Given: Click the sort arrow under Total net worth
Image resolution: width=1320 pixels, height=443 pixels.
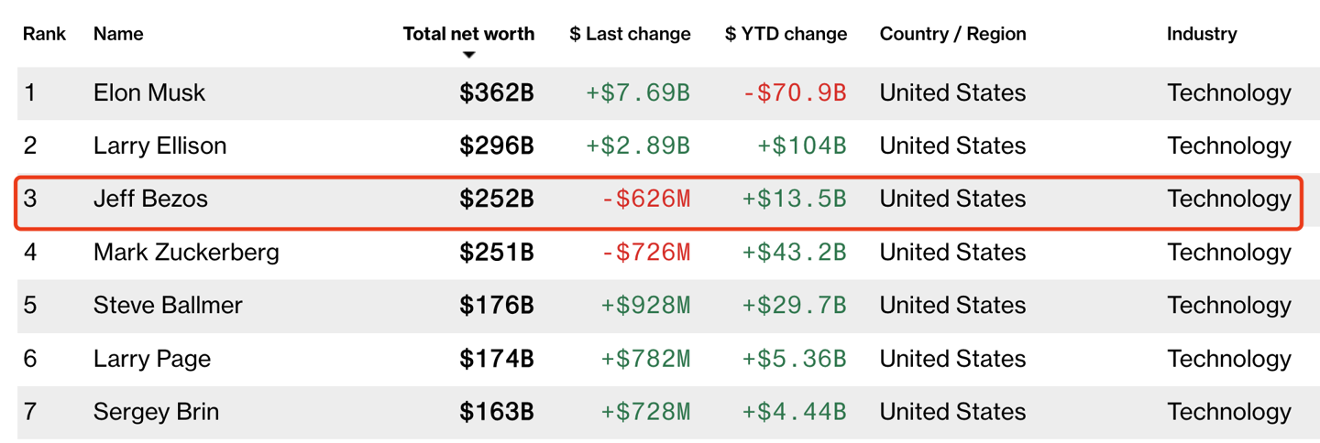Looking at the screenshot, I should 468,56.
